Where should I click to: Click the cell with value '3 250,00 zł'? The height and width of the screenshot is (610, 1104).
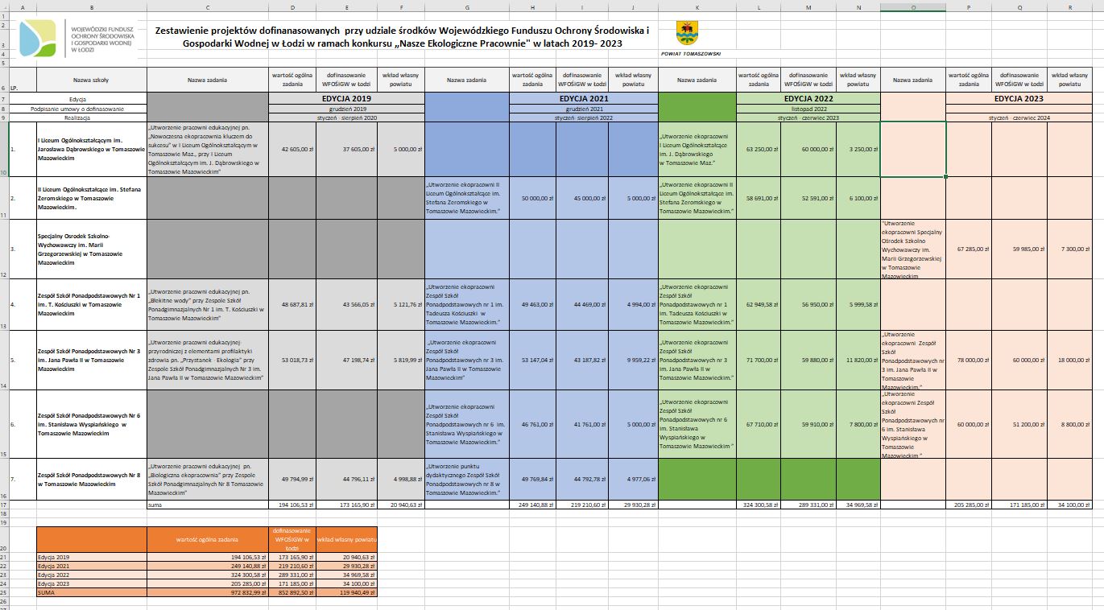[x=859, y=149]
